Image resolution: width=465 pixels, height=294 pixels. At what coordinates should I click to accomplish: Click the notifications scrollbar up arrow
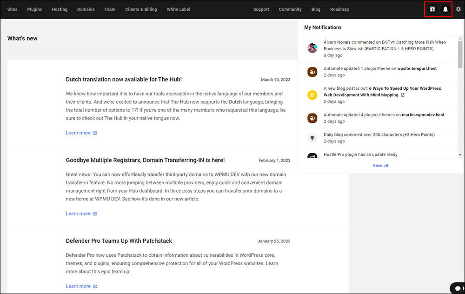[460, 39]
